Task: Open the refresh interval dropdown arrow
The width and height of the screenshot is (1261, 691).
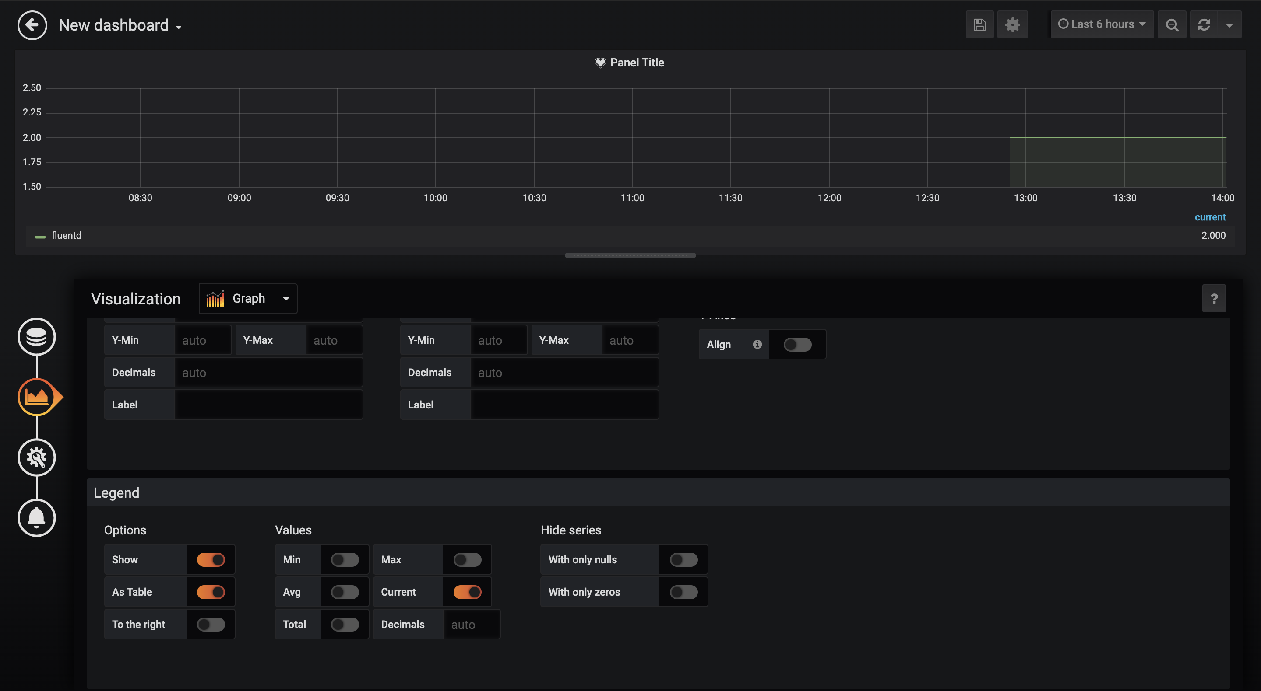Action: pyautogui.click(x=1229, y=24)
